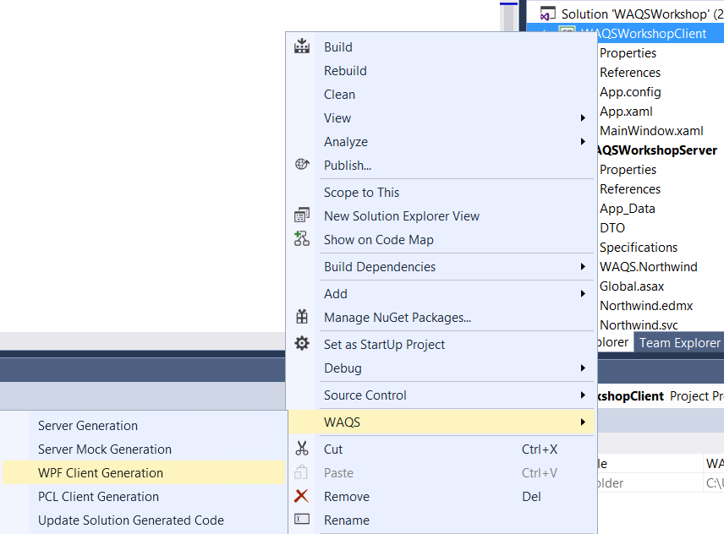This screenshot has height=534, width=724.
Task: Open the View submenu
Action: tap(442, 118)
